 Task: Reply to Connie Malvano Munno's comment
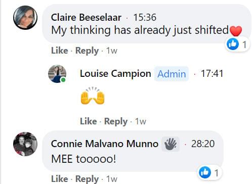click(87, 179)
